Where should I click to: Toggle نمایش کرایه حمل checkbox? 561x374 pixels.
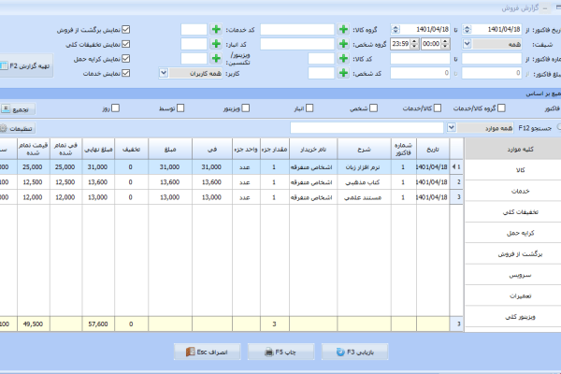coord(125,59)
